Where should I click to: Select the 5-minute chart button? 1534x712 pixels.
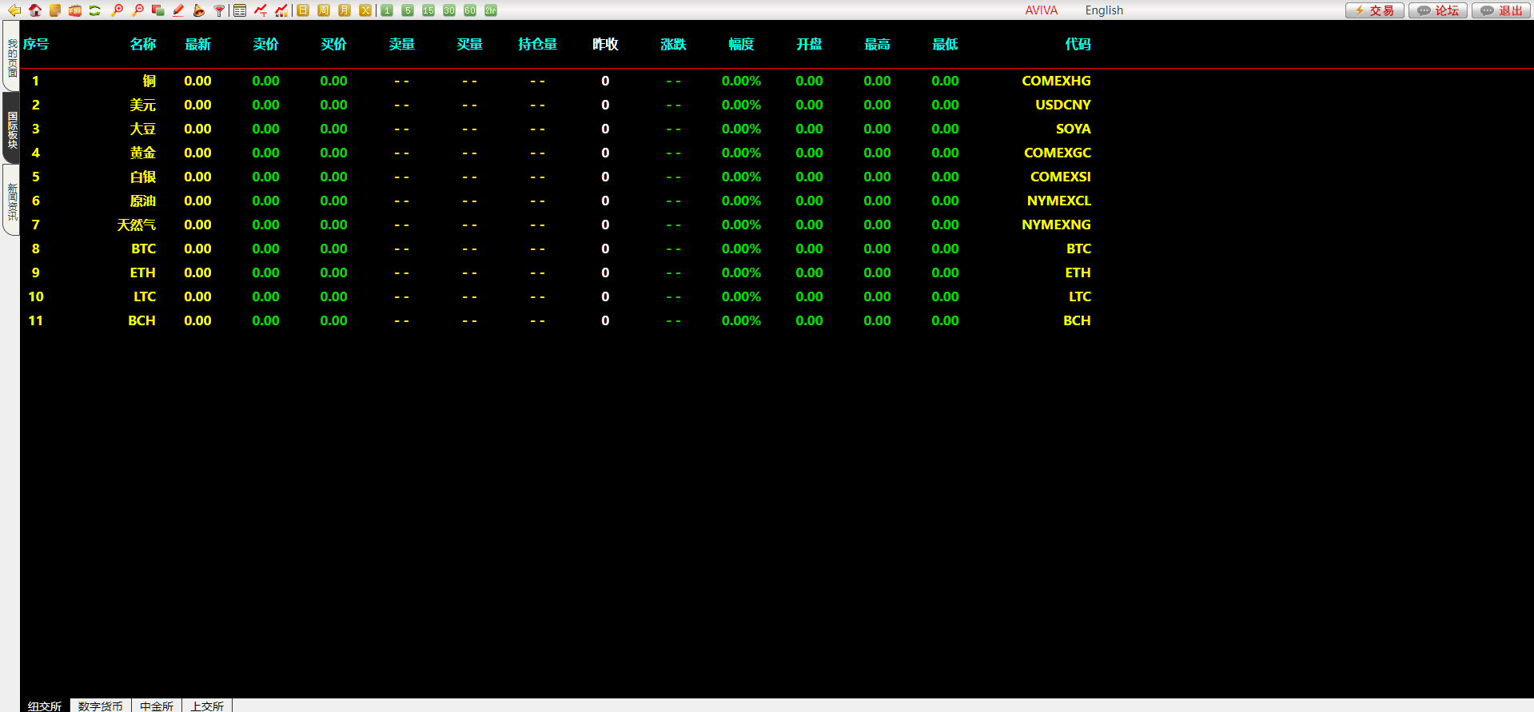(x=408, y=10)
